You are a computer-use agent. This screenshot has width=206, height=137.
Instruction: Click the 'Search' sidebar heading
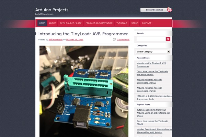click(140, 34)
